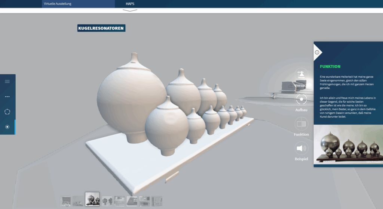The height and width of the screenshot is (209, 383).
Task: Click the three-dots icon in left sidebar
Action: coord(7,97)
